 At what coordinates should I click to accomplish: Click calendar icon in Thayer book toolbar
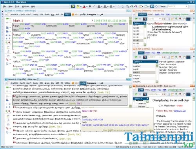(x=172, y=19)
